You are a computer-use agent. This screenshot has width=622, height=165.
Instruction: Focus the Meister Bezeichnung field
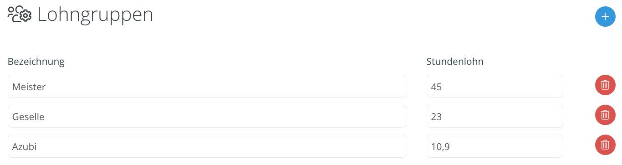point(207,86)
